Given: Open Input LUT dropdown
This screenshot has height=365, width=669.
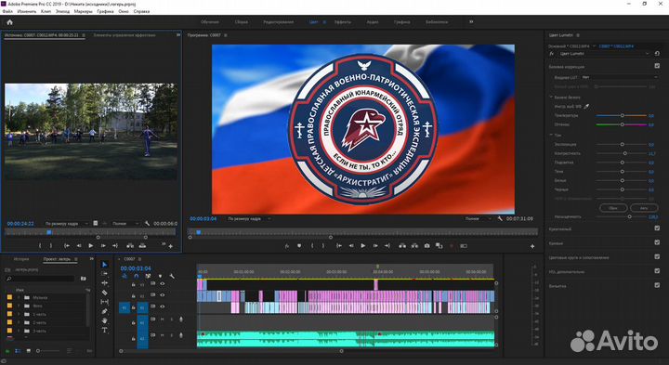Looking at the screenshot, I should (x=620, y=78).
